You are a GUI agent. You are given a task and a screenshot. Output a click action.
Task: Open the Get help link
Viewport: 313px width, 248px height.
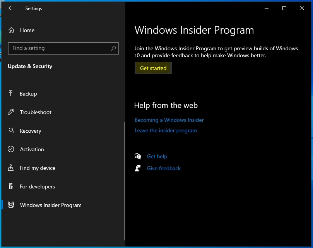(157, 156)
